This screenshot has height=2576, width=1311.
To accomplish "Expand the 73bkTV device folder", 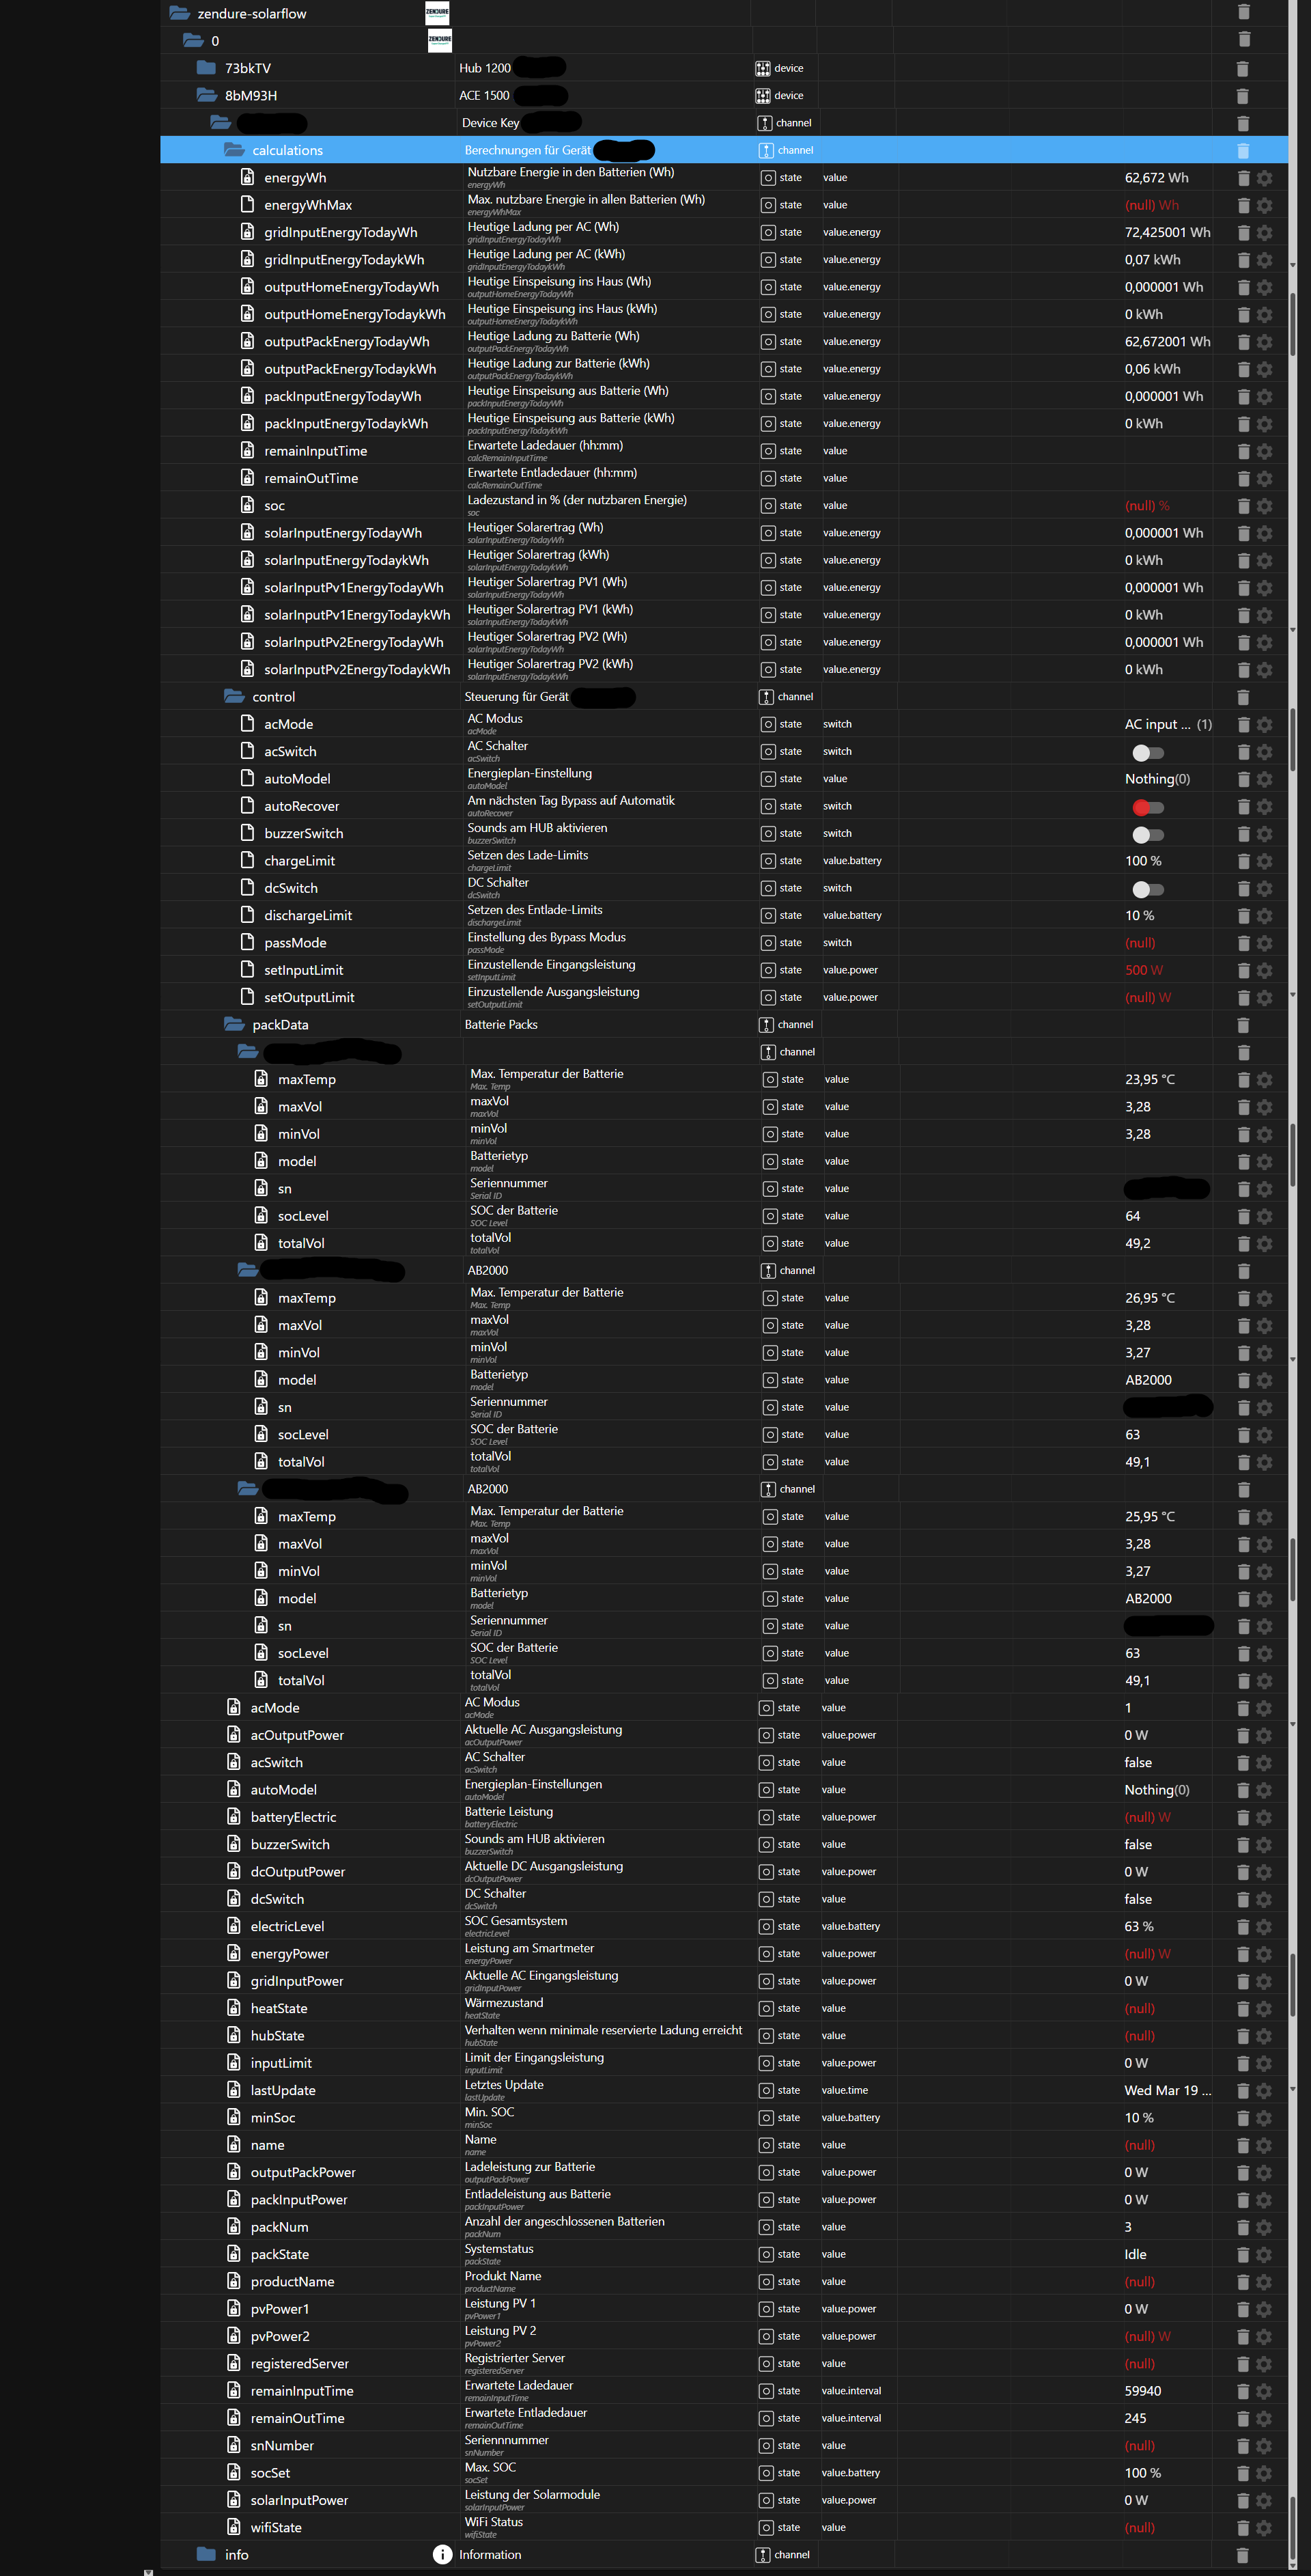I will [206, 68].
